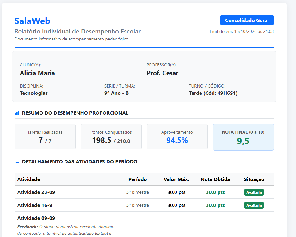
Task: Select the Atividade 16-9 row name
Action: point(35,205)
